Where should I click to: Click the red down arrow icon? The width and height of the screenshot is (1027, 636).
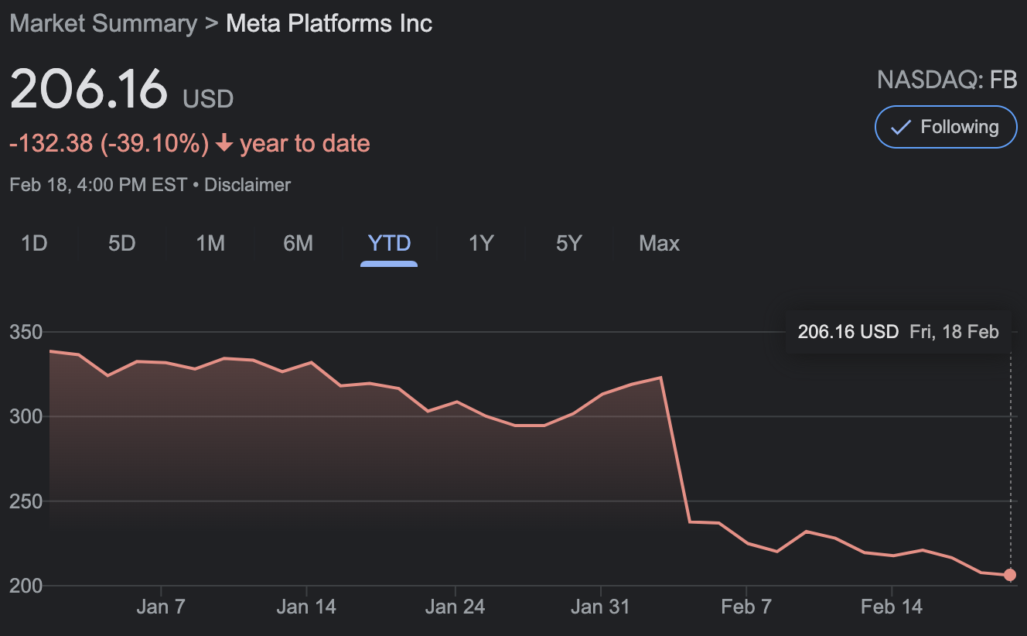(x=224, y=144)
